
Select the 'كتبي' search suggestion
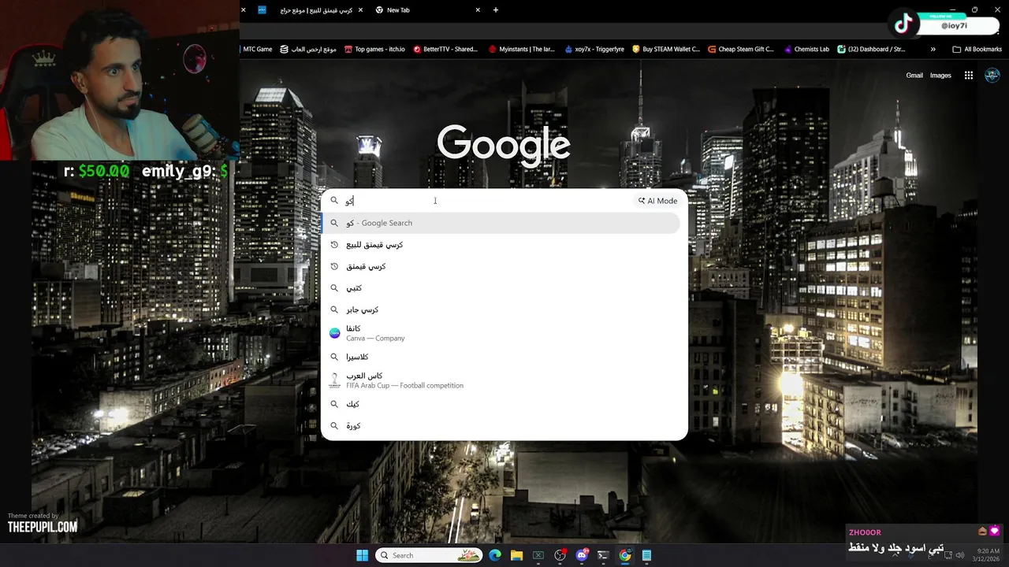(x=501, y=288)
